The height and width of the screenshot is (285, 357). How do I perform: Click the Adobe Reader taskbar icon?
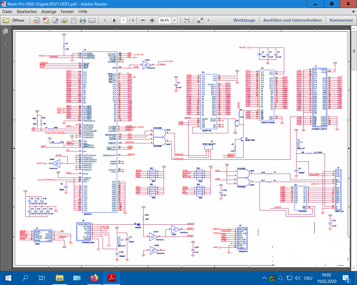coord(112,278)
